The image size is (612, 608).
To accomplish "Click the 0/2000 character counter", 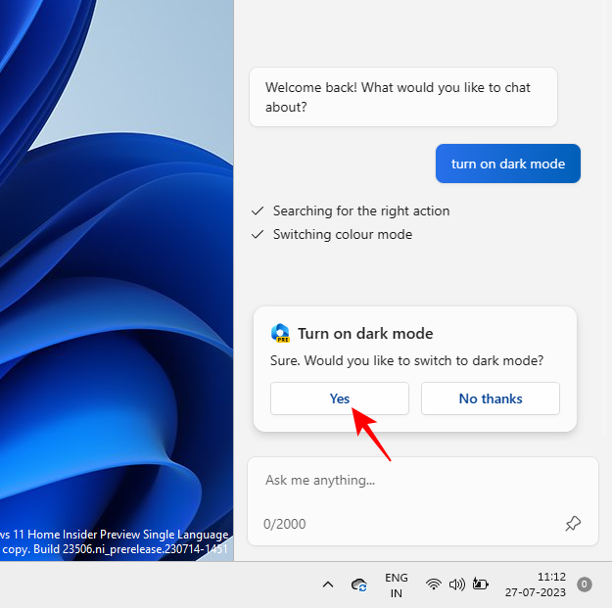I will (x=284, y=524).
